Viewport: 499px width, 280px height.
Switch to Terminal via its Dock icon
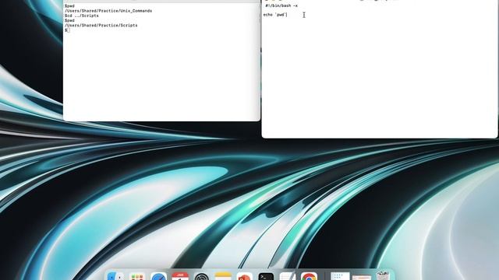pyautogui.click(x=266, y=276)
